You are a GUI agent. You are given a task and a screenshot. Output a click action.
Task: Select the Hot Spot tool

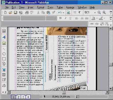tap(4, 70)
